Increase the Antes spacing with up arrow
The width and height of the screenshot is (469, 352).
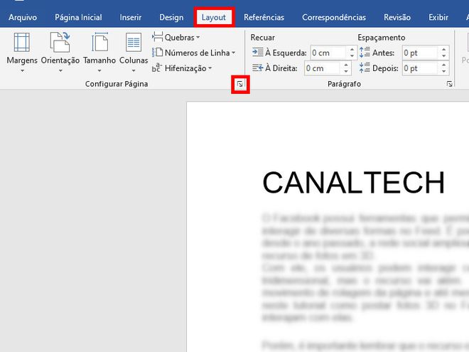pyautogui.click(x=444, y=49)
